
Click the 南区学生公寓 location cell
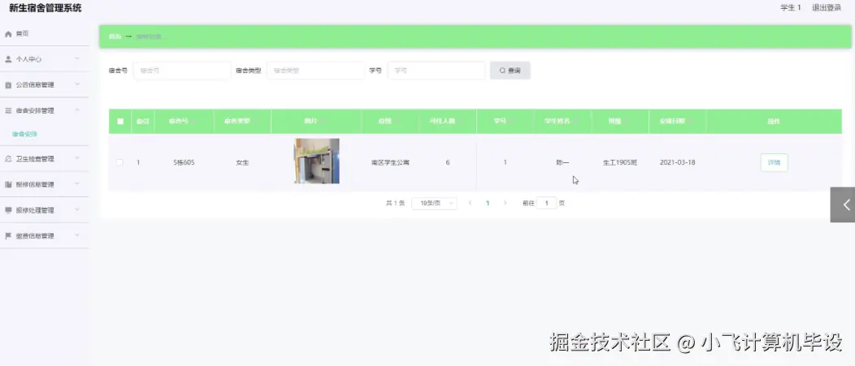(x=390, y=162)
